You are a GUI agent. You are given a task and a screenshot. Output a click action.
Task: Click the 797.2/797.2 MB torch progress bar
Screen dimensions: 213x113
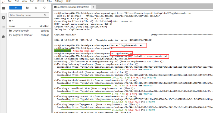(x=86, y=78)
